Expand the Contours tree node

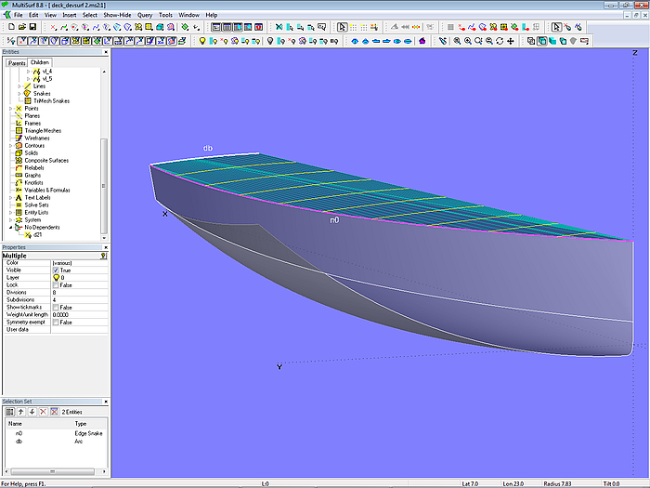click(11, 146)
